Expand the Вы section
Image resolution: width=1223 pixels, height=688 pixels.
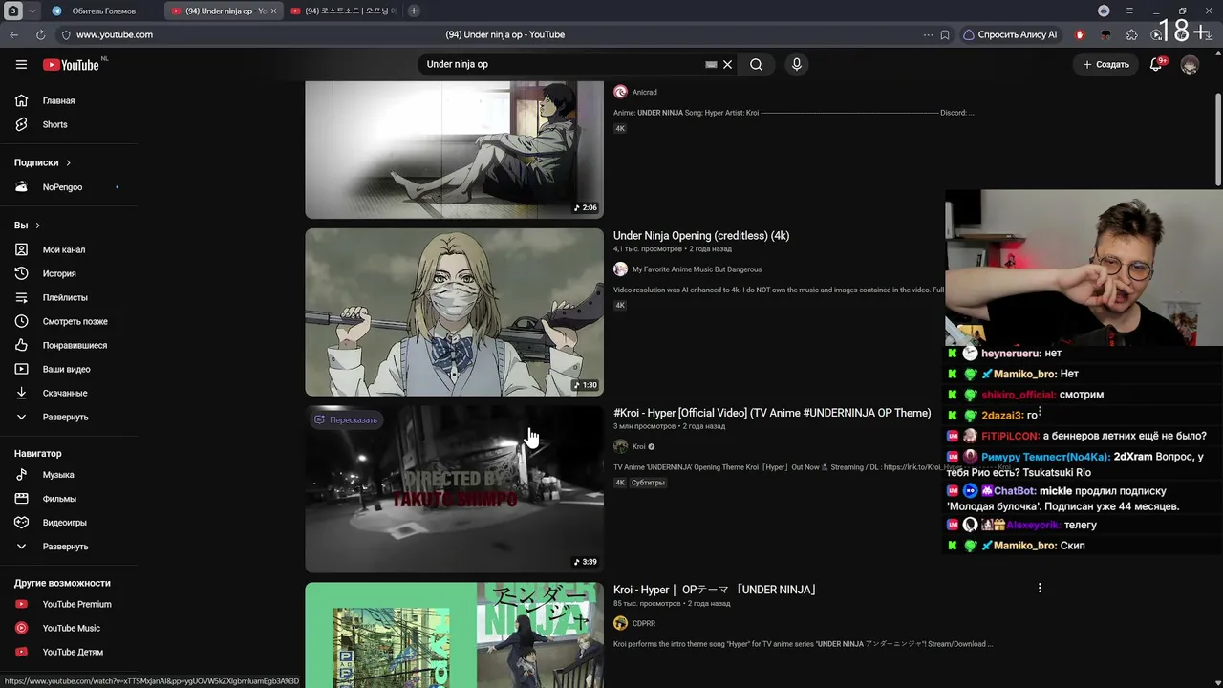pyautogui.click(x=27, y=226)
